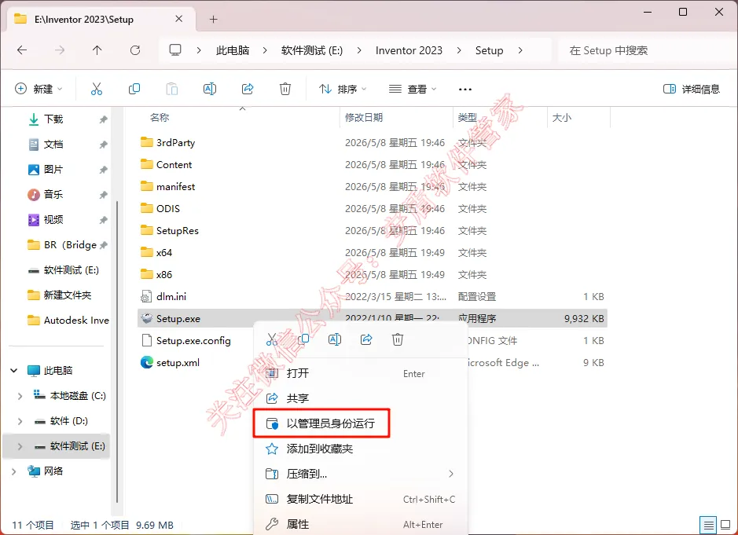Click 软件测试 (E:) in the breadcrumb
This screenshot has width=738, height=535.
[x=311, y=50]
